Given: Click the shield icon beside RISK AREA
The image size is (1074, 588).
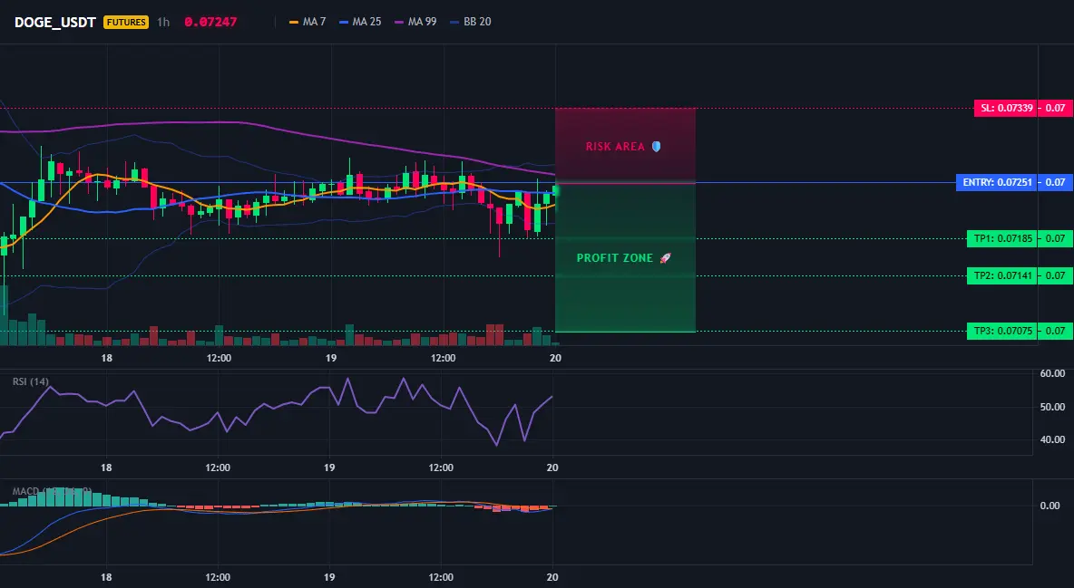Looking at the screenshot, I should (x=656, y=147).
